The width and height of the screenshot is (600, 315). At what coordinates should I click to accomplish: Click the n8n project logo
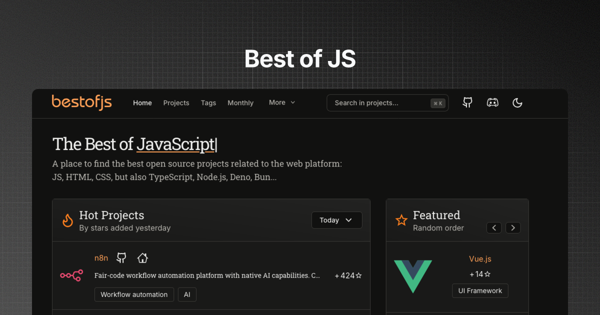click(71, 275)
